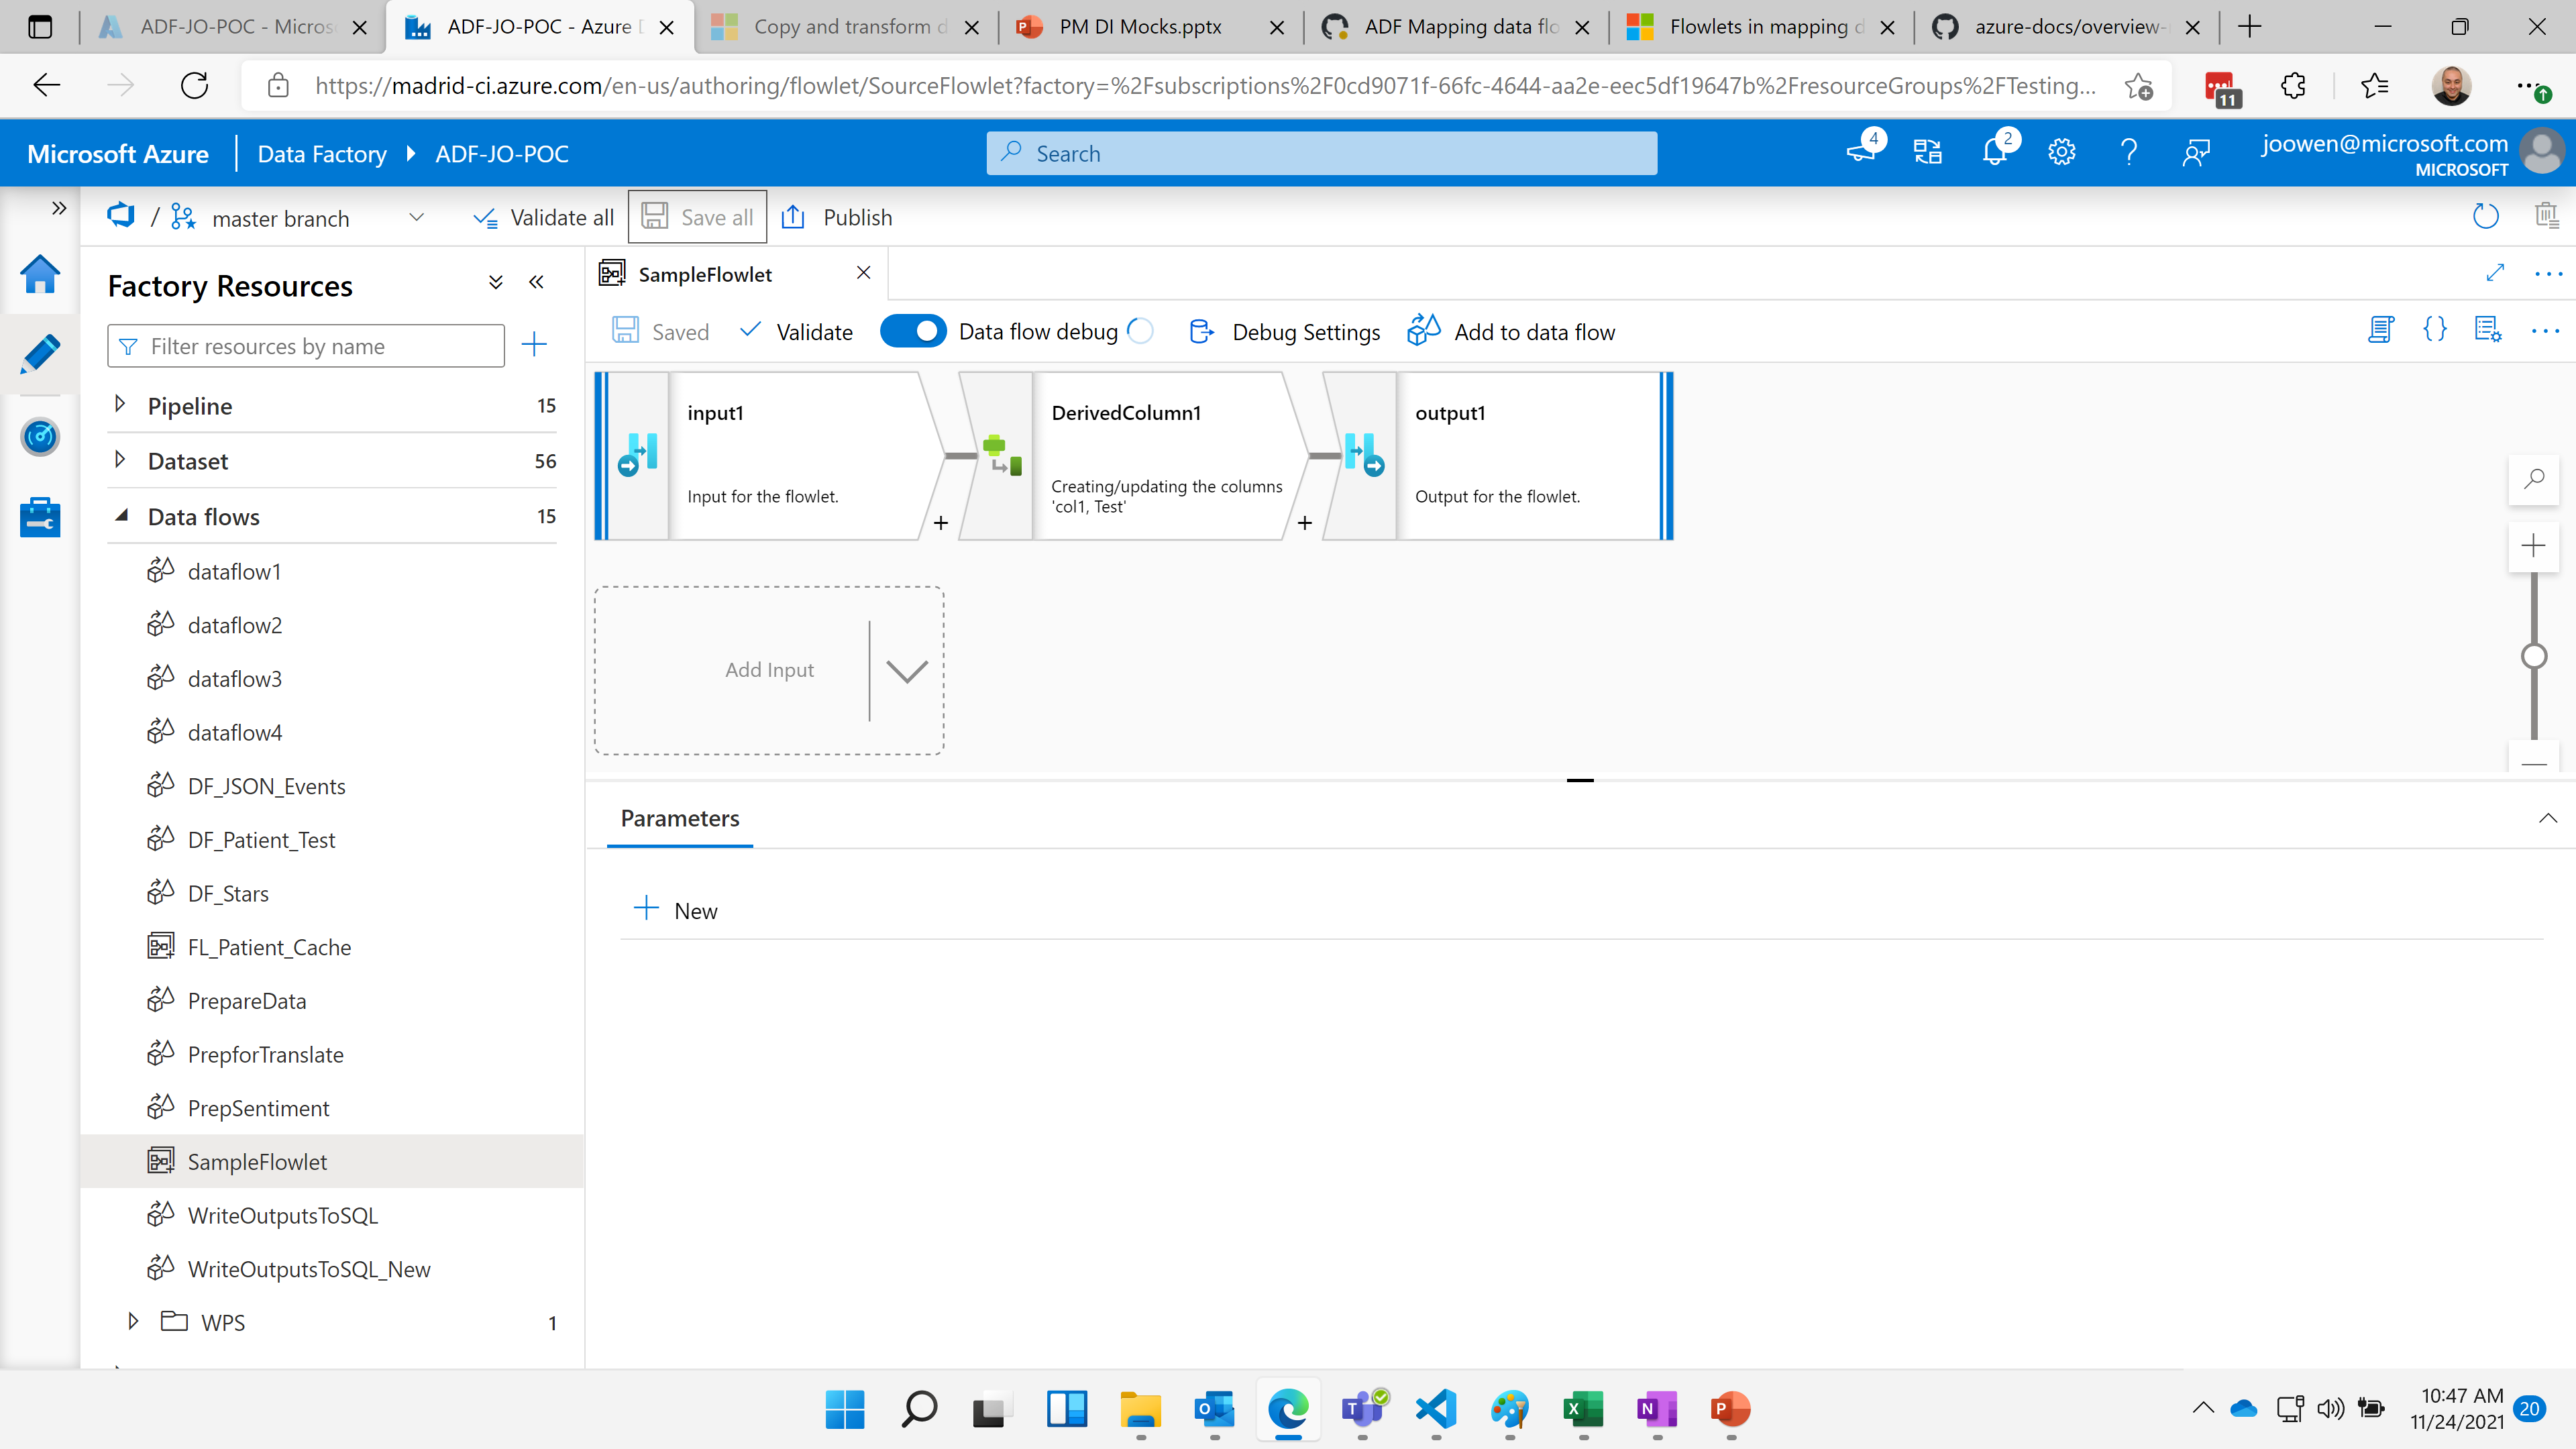Click the Publish button

pyautogui.click(x=855, y=216)
